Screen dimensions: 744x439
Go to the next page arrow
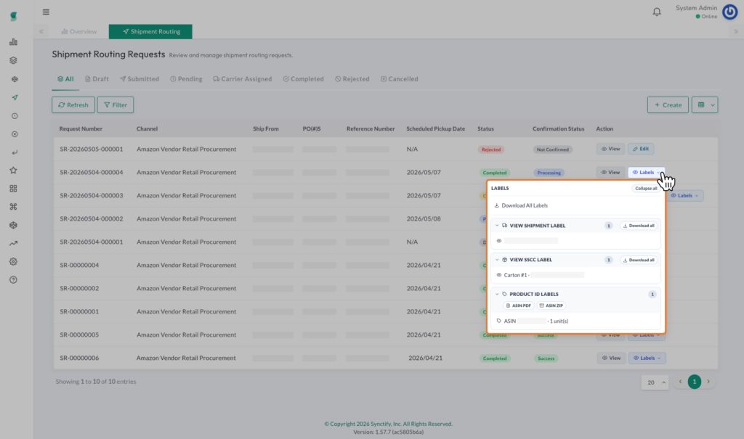(x=708, y=382)
